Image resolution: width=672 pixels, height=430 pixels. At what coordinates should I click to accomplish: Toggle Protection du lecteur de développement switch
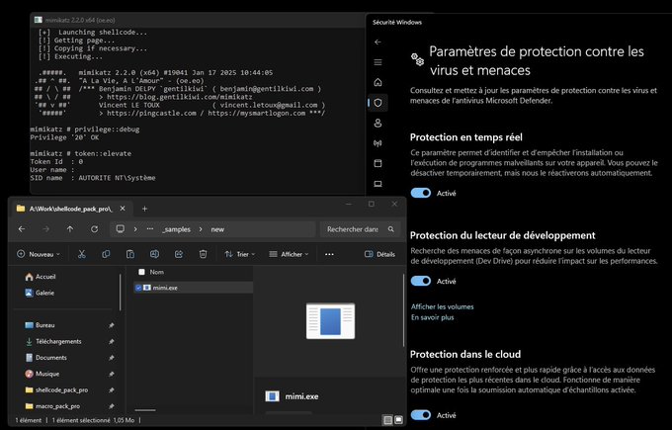pyautogui.click(x=420, y=281)
